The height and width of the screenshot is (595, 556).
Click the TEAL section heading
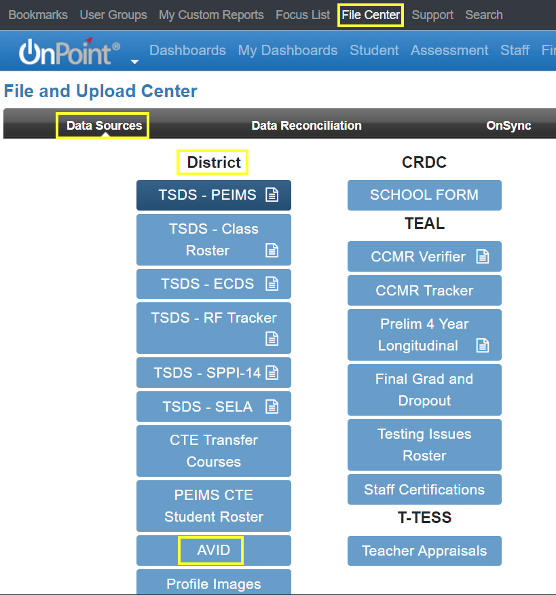click(x=424, y=223)
